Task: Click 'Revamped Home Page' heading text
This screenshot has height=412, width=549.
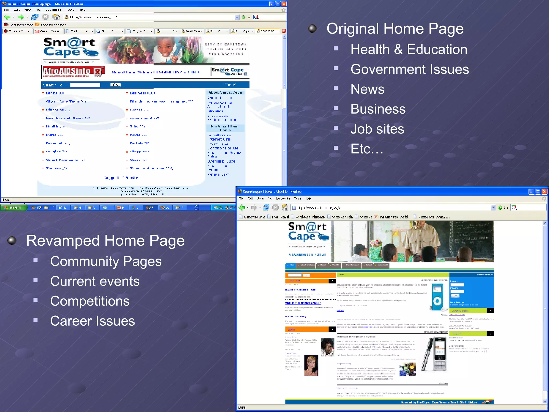Action: [x=105, y=241]
